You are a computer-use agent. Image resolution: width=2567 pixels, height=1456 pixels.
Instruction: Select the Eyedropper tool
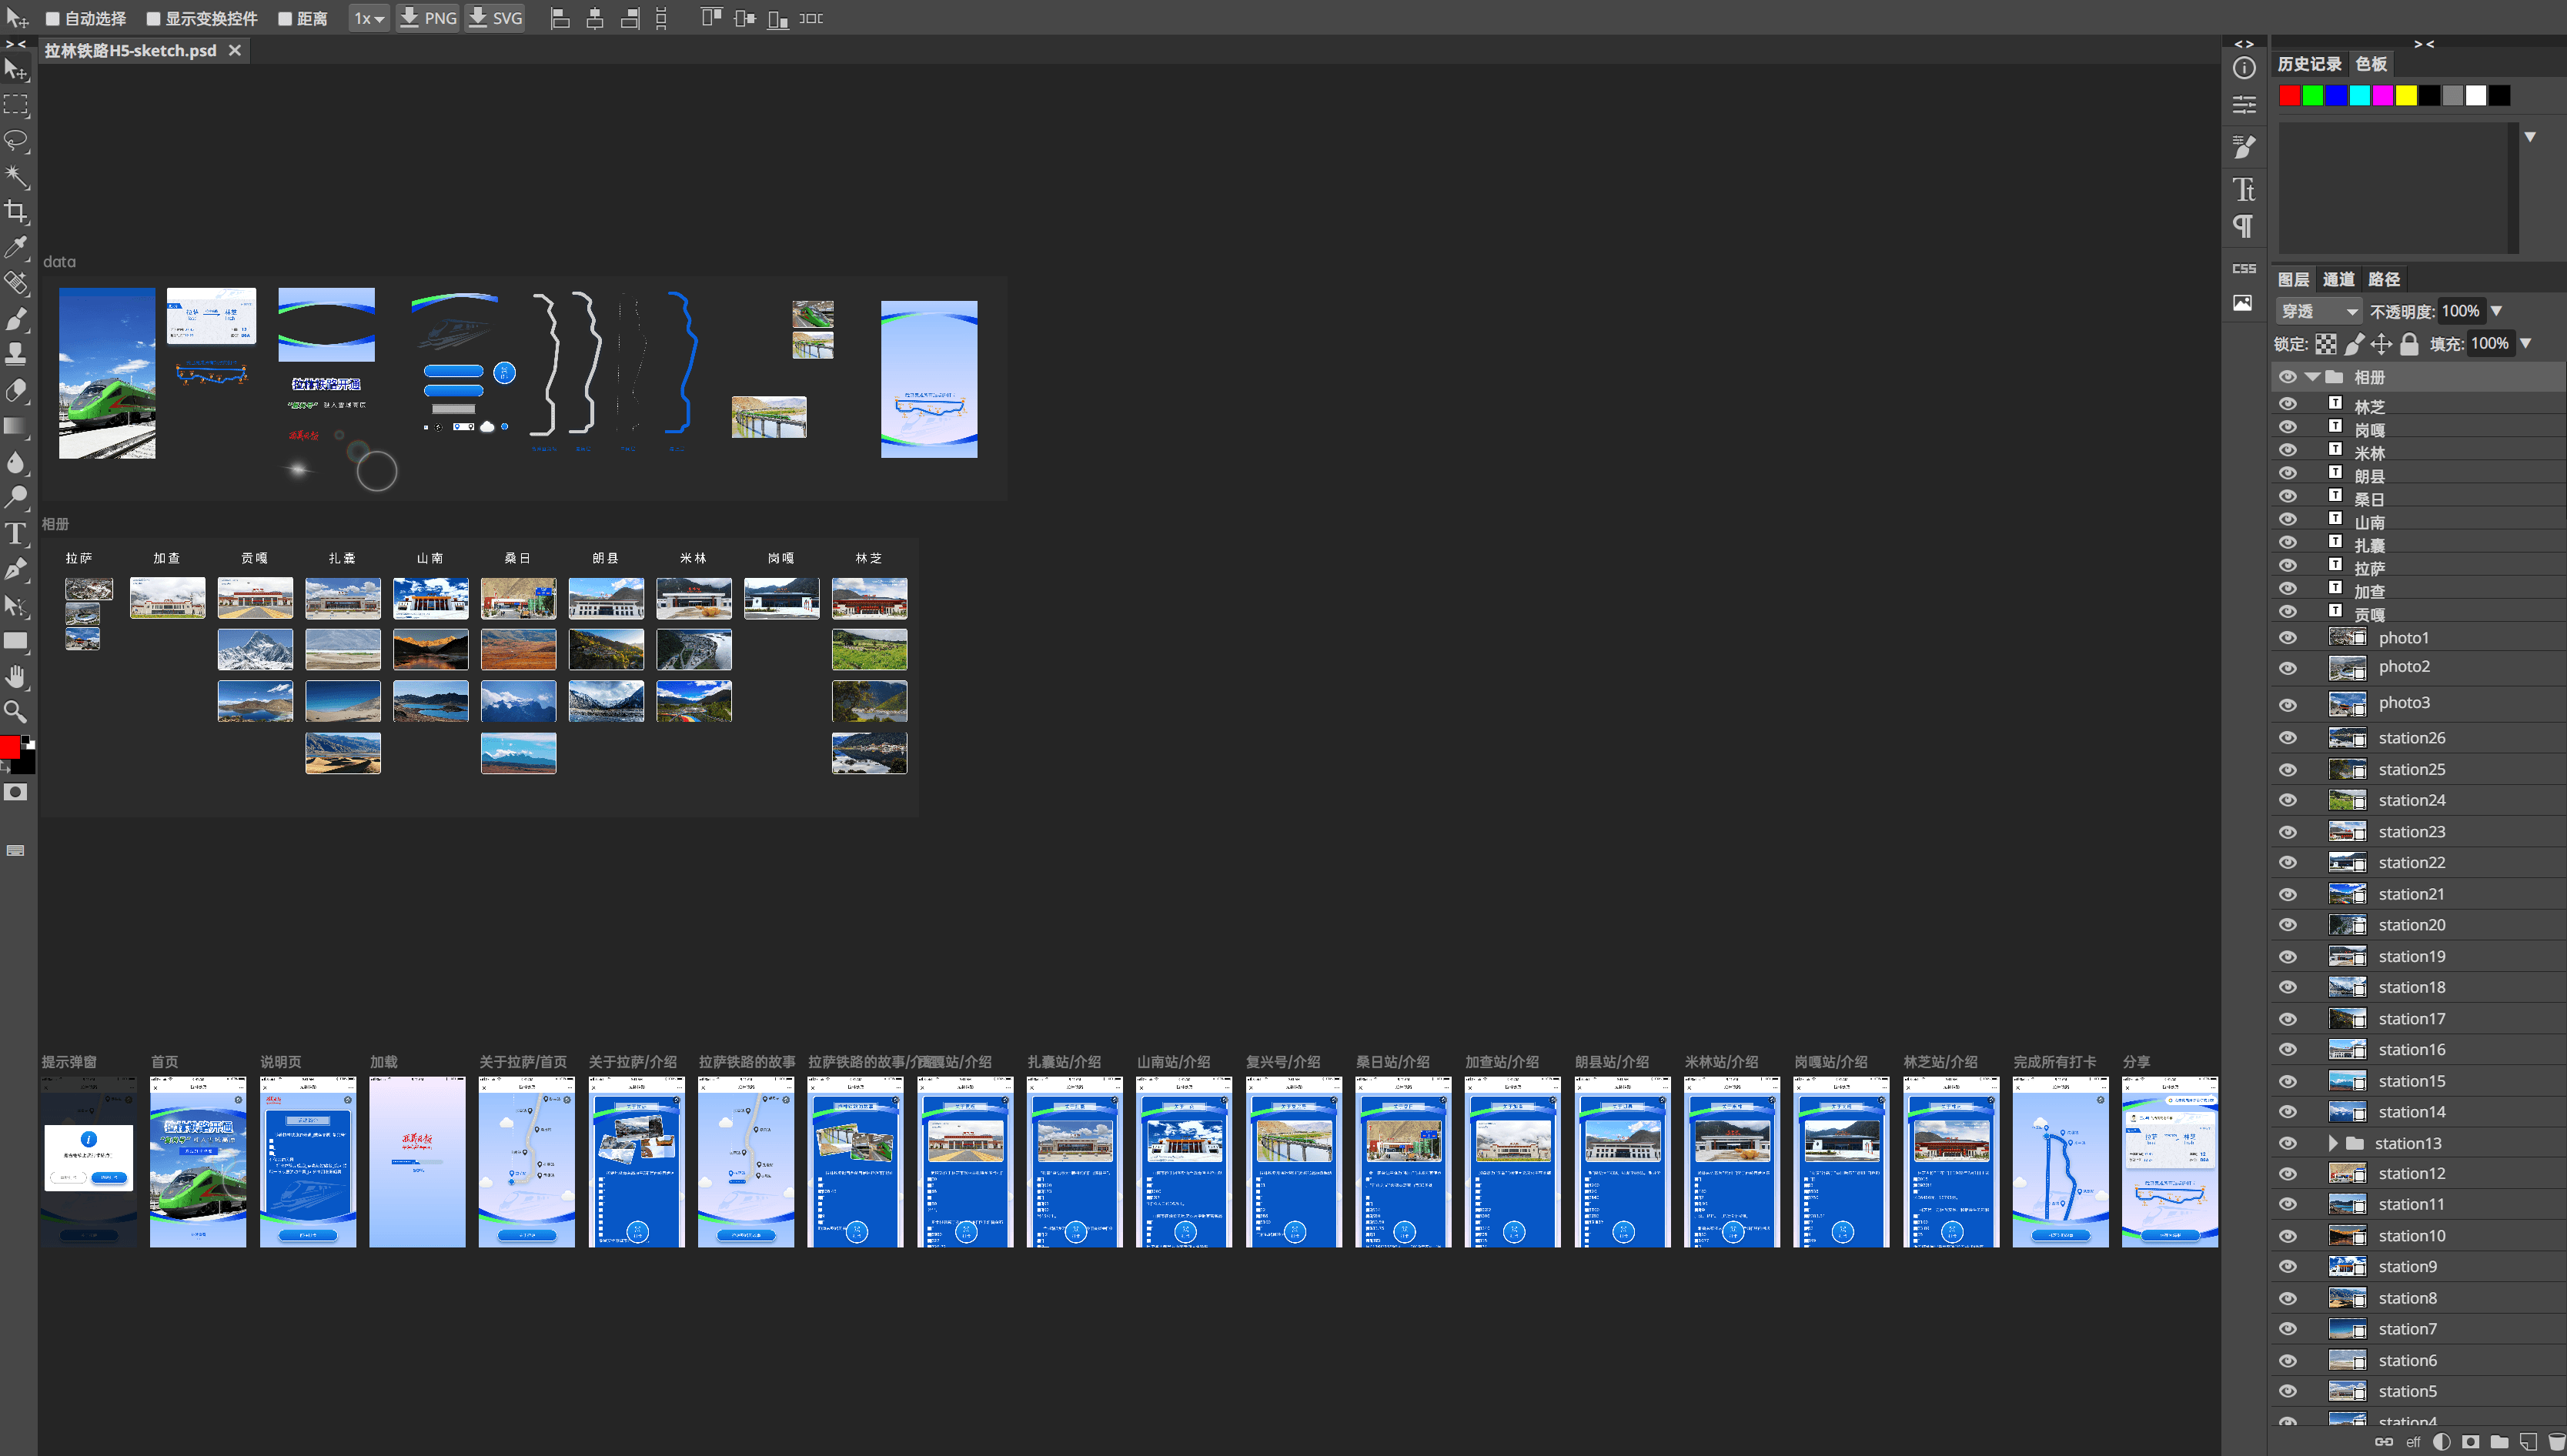pos(16,247)
